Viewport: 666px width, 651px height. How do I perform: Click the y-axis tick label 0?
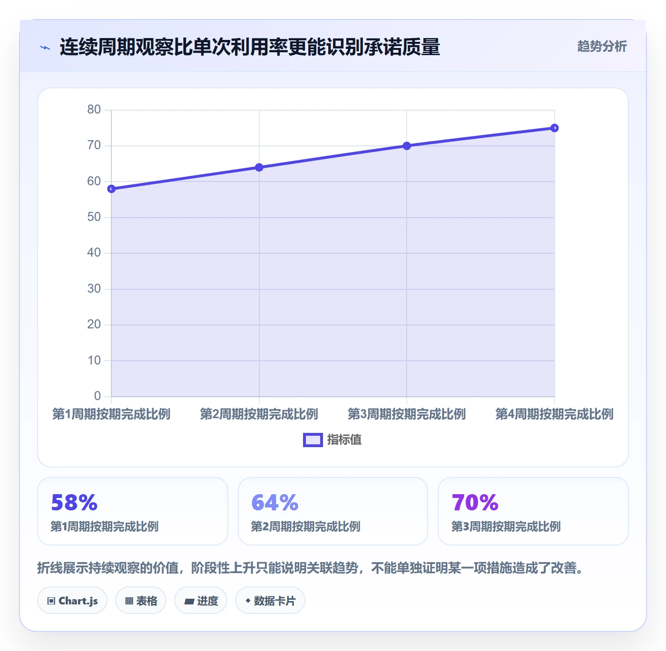pos(98,396)
